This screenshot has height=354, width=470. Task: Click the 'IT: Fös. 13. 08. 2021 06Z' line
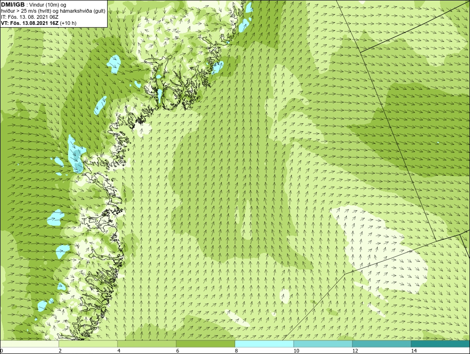click(29, 17)
